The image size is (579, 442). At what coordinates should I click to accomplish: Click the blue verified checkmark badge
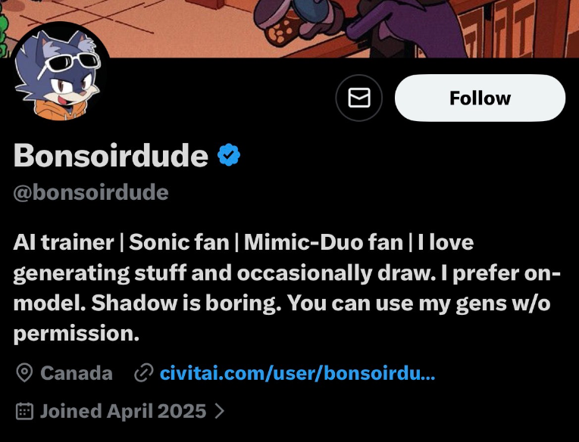click(x=229, y=156)
